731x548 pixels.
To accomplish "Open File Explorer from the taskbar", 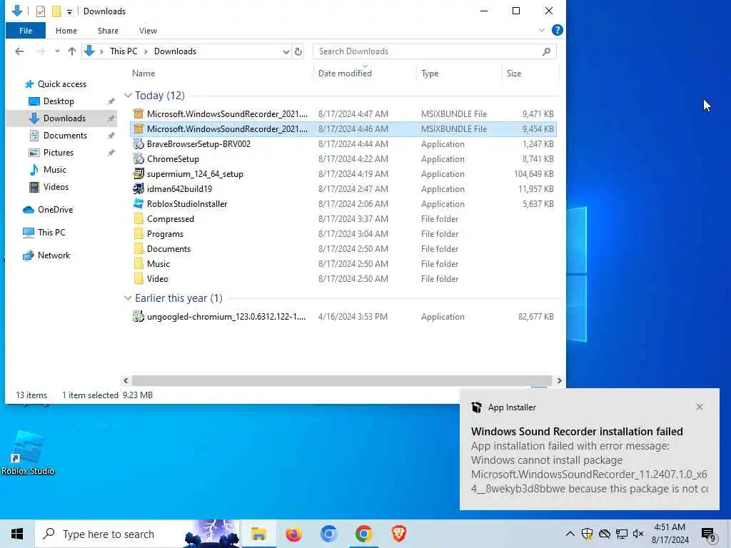I will click(258, 534).
